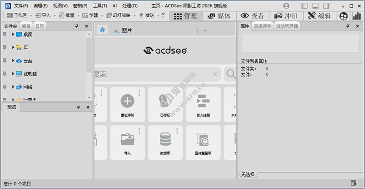Open the 已标记 (tagged) tile
Image resolution: width=365 pixels, height=189 pixels.
[165, 104]
